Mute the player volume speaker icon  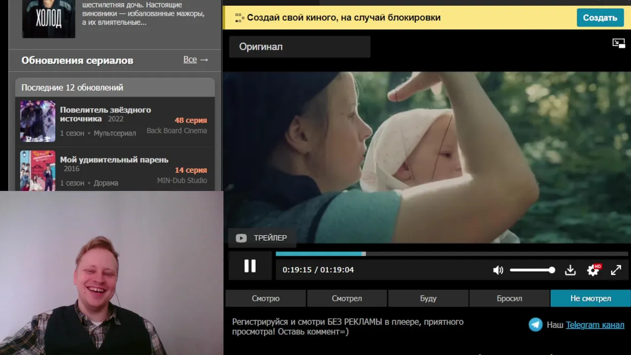tap(498, 270)
